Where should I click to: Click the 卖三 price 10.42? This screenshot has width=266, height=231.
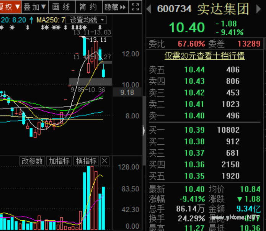[x=194, y=93]
